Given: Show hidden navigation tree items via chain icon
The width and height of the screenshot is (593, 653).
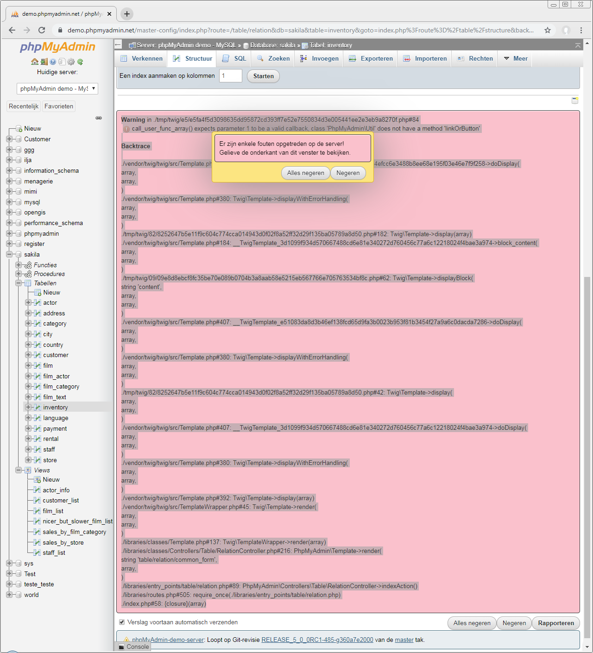Looking at the screenshot, I should tap(99, 118).
